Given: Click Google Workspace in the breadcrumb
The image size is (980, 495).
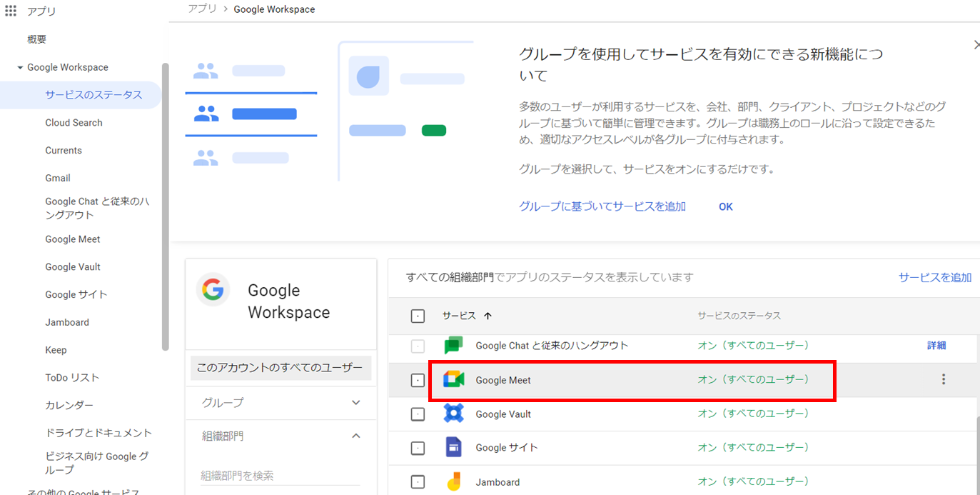Looking at the screenshot, I should pyautogui.click(x=274, y=9).
